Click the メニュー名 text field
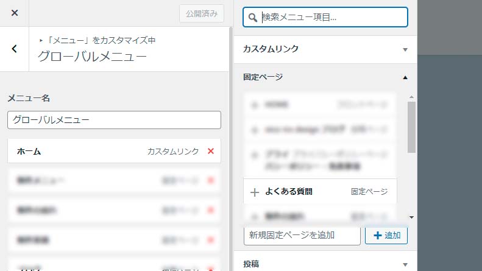The height and width of the screenshot is (271, 482). (114, 120)
